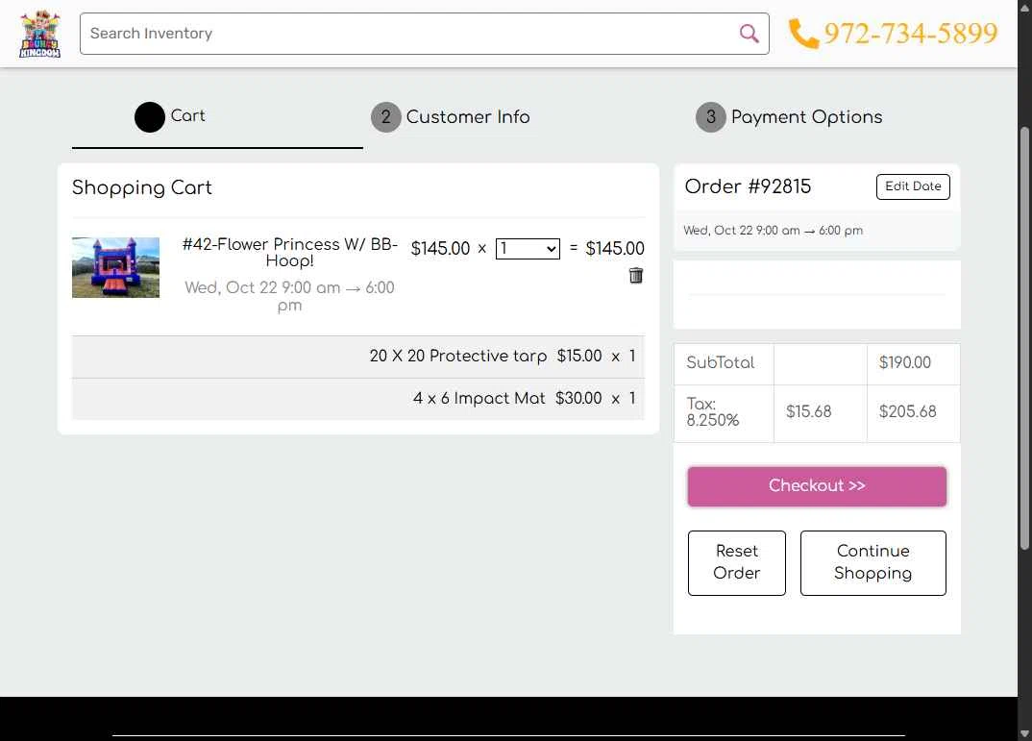Delete Flower Princess item with trash icon

(636, 275)
